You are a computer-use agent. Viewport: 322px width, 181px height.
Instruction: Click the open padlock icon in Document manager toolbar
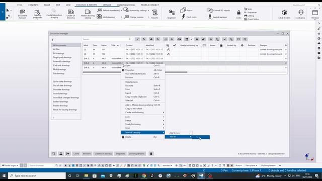203,39
